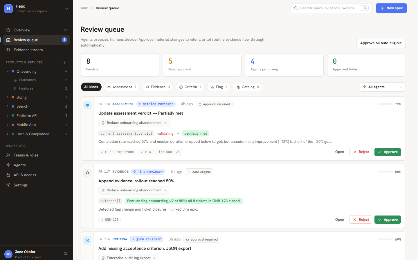Click PR-116 69% confidence bar
Viewport: 418px width, 260px height.
(x=385, y=239)
